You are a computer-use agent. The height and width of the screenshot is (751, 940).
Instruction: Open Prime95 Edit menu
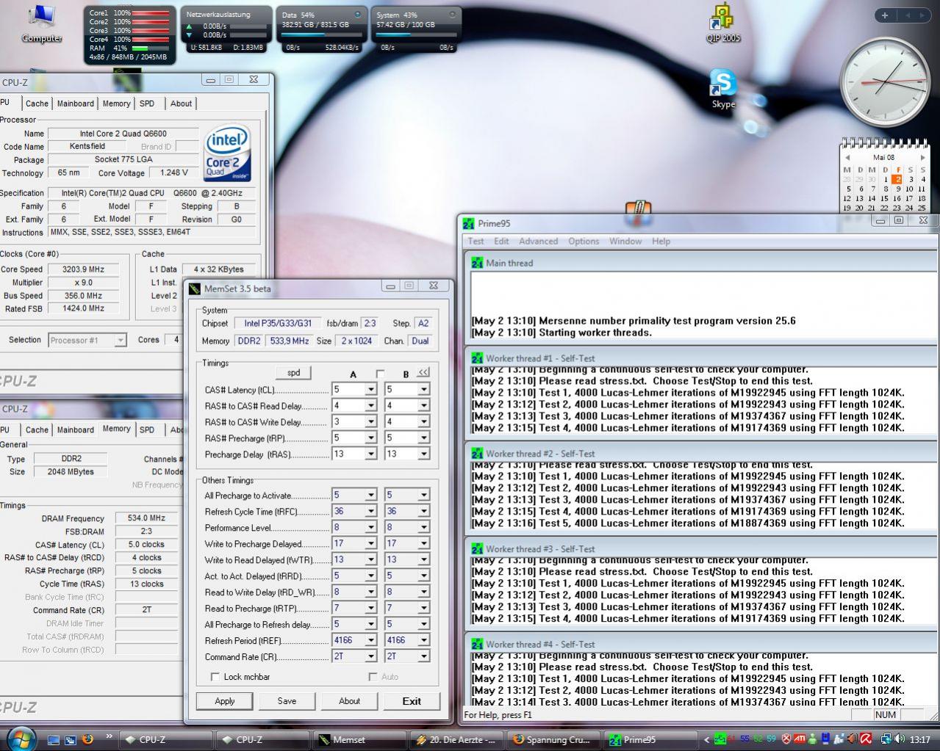(501, 242)
